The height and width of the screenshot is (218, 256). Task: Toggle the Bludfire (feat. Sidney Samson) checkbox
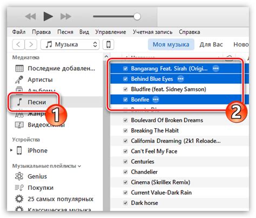coord(125,89)
